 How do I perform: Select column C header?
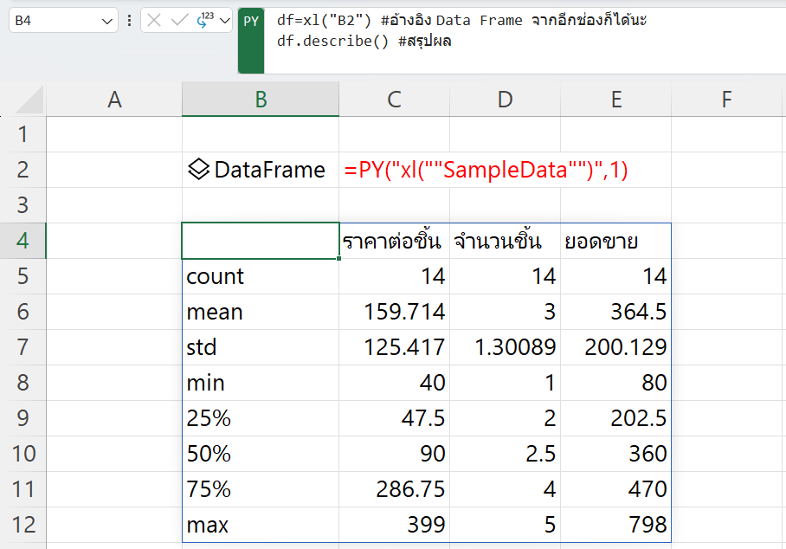coord(395,100)
